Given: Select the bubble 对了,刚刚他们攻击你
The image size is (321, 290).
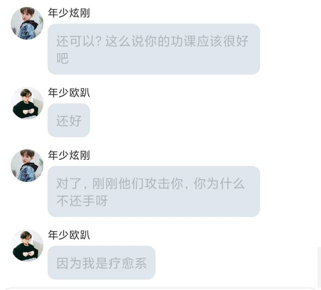Looking at the screenshot, I should pos(154,191).
